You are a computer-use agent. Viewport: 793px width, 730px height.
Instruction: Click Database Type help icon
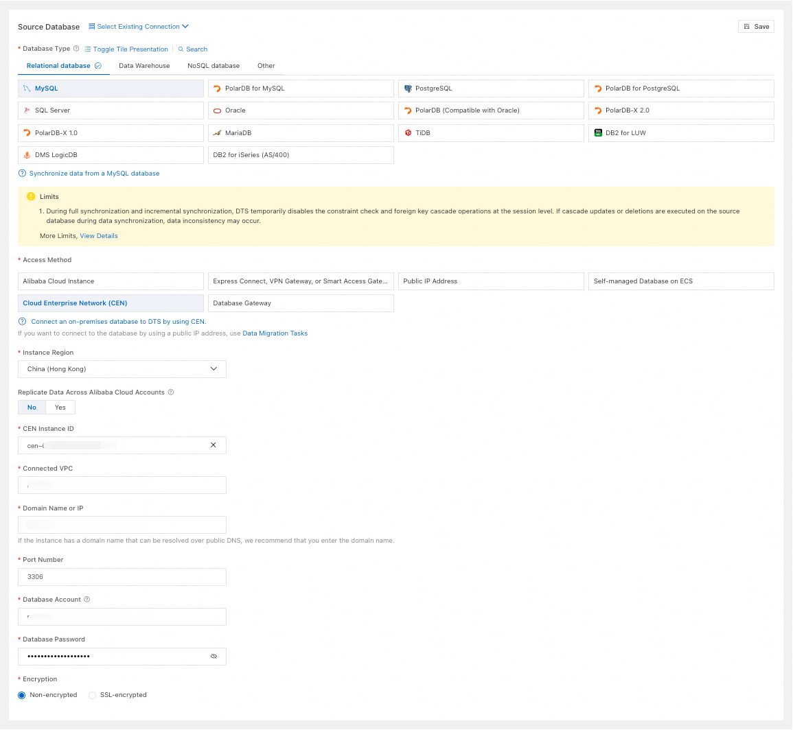pyautogui.click(x=76, y=49)
